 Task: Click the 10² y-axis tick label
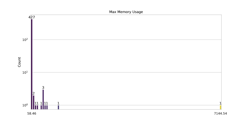point(25,39)
